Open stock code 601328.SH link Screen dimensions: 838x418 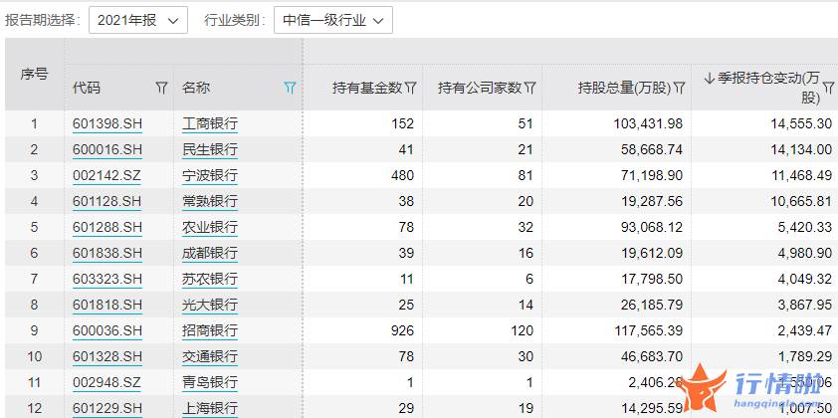pos(107,356)
